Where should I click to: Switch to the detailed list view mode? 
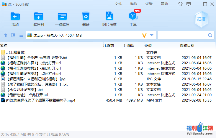click(21, 35)
